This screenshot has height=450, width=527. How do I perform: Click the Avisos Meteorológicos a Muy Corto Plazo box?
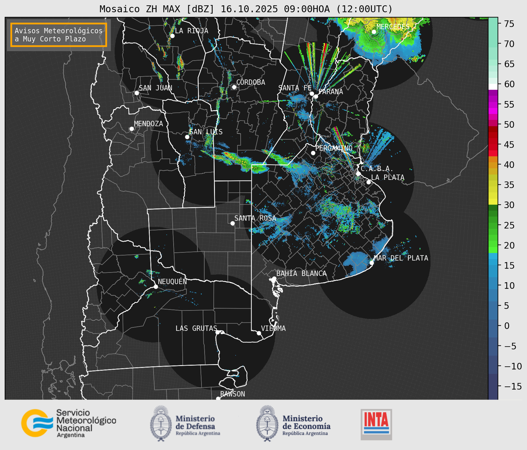click(x=59, y=35)
